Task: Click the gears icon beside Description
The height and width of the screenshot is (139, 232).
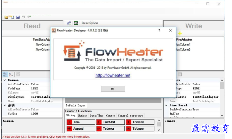Action: pos(69,23)
